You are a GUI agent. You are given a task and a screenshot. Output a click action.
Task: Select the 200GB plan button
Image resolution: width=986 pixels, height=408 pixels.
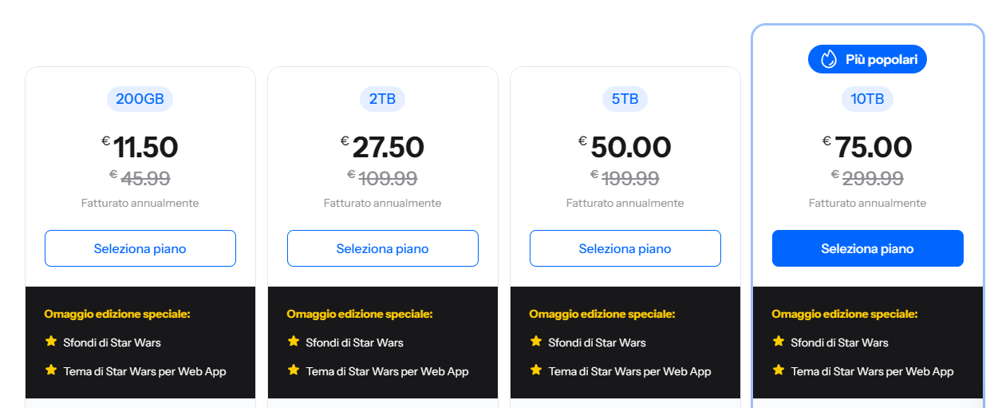coord(140,248)
